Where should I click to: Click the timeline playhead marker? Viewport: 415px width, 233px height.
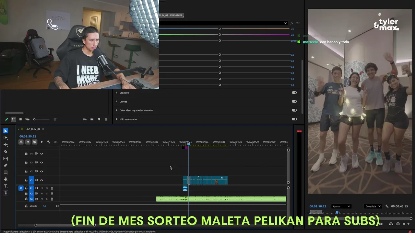click(188, 145)
